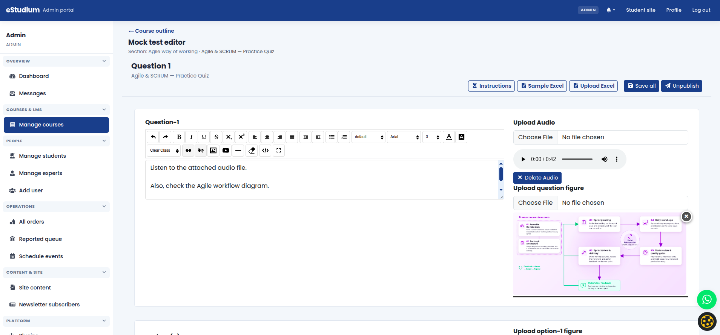Image resolution: width=720 pixels, height=335 pixels.
Task: Switch to HTML code view
Action: [x=266, y=151]
